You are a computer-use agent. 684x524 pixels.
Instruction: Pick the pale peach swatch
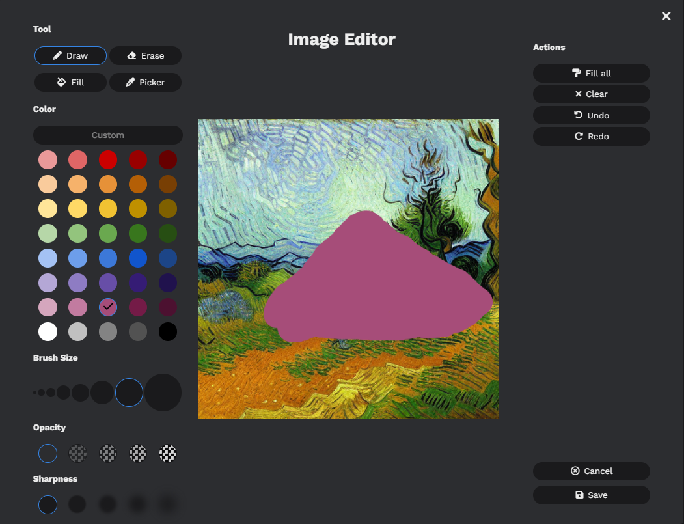[48, 184]
